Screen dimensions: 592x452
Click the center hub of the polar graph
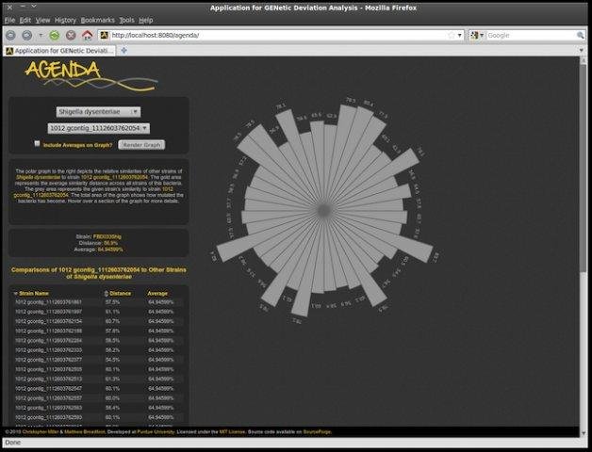point(324,211)
